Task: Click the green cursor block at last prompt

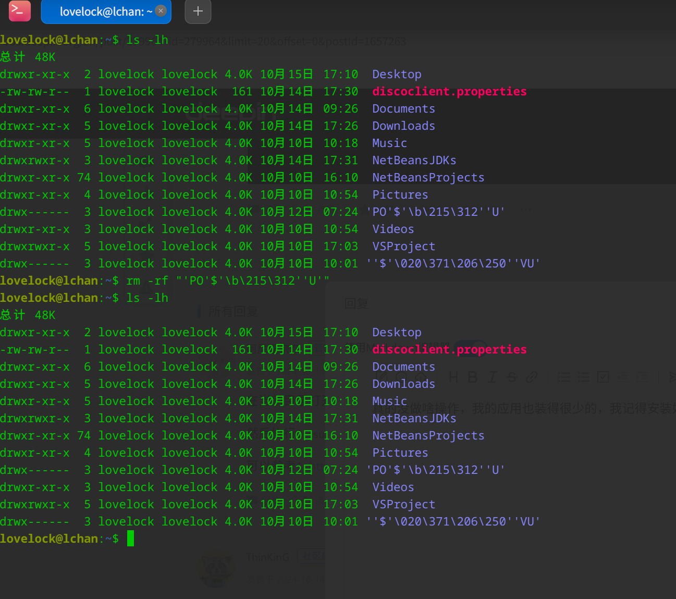Action: pyautogui.click(x=130, y=539)
